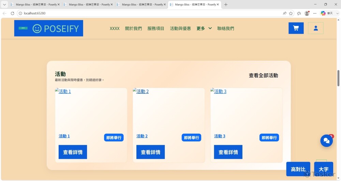Open browser settings and more menu
This screenshot has width=341, height=181.
[315, 13]
